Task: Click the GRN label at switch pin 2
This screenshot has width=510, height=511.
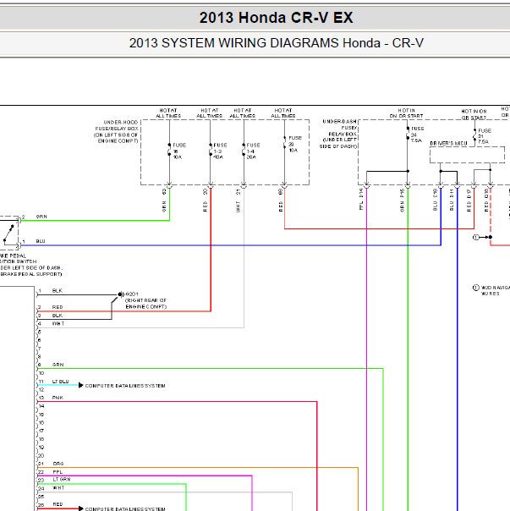Action: tap(41, 217)
